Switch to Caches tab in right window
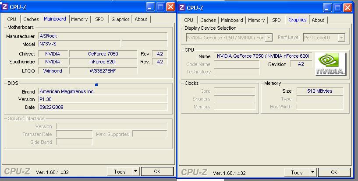This screenshot has height=181, width=358. pos(208,20)
